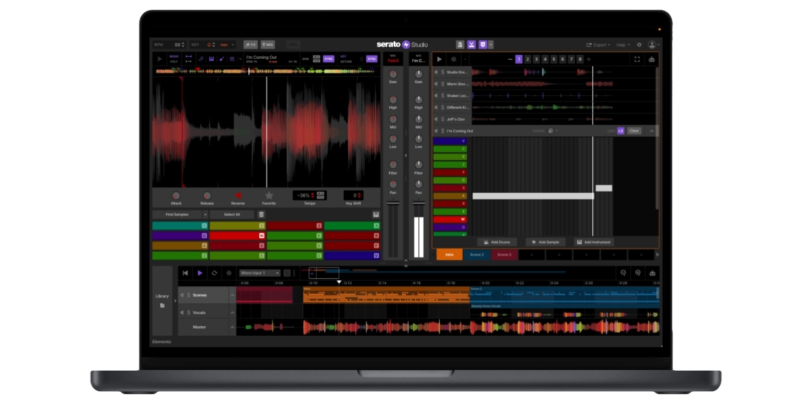Select the microphone sample type icon

click(201, 59)
